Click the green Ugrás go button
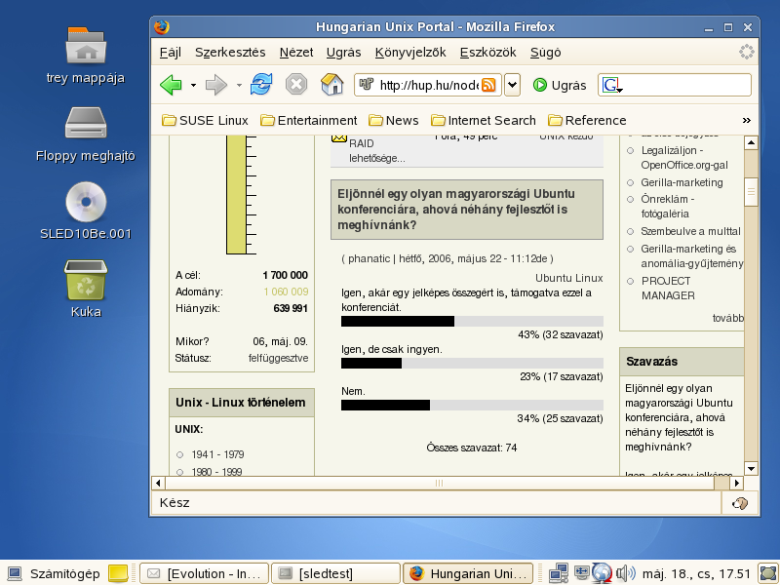The height and width of the screenshot is (585, 780). pyautogui.click(x=560, y=85)
